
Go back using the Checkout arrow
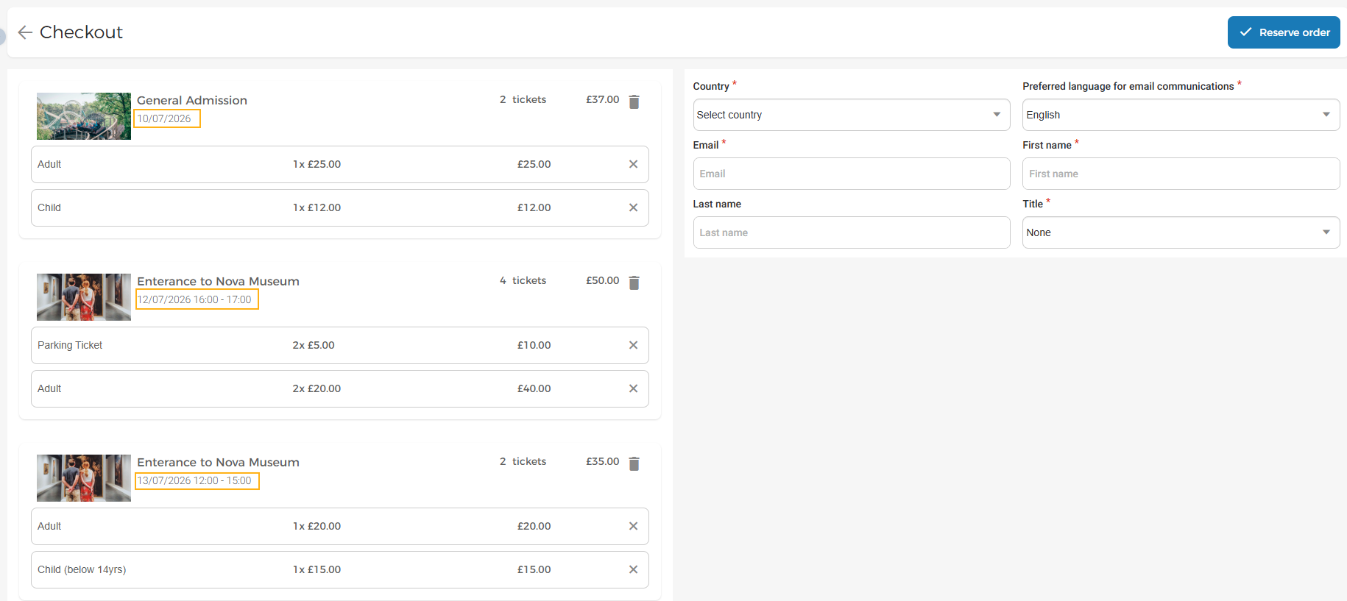[x=25, y=32]
